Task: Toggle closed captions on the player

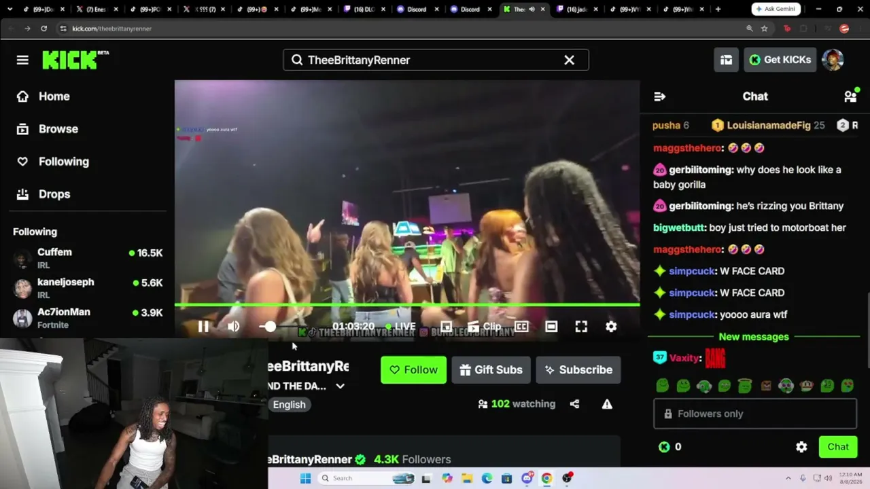Action: pos(521,327)
